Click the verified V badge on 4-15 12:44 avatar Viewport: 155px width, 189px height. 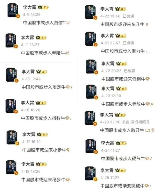[x=17, y=80]
